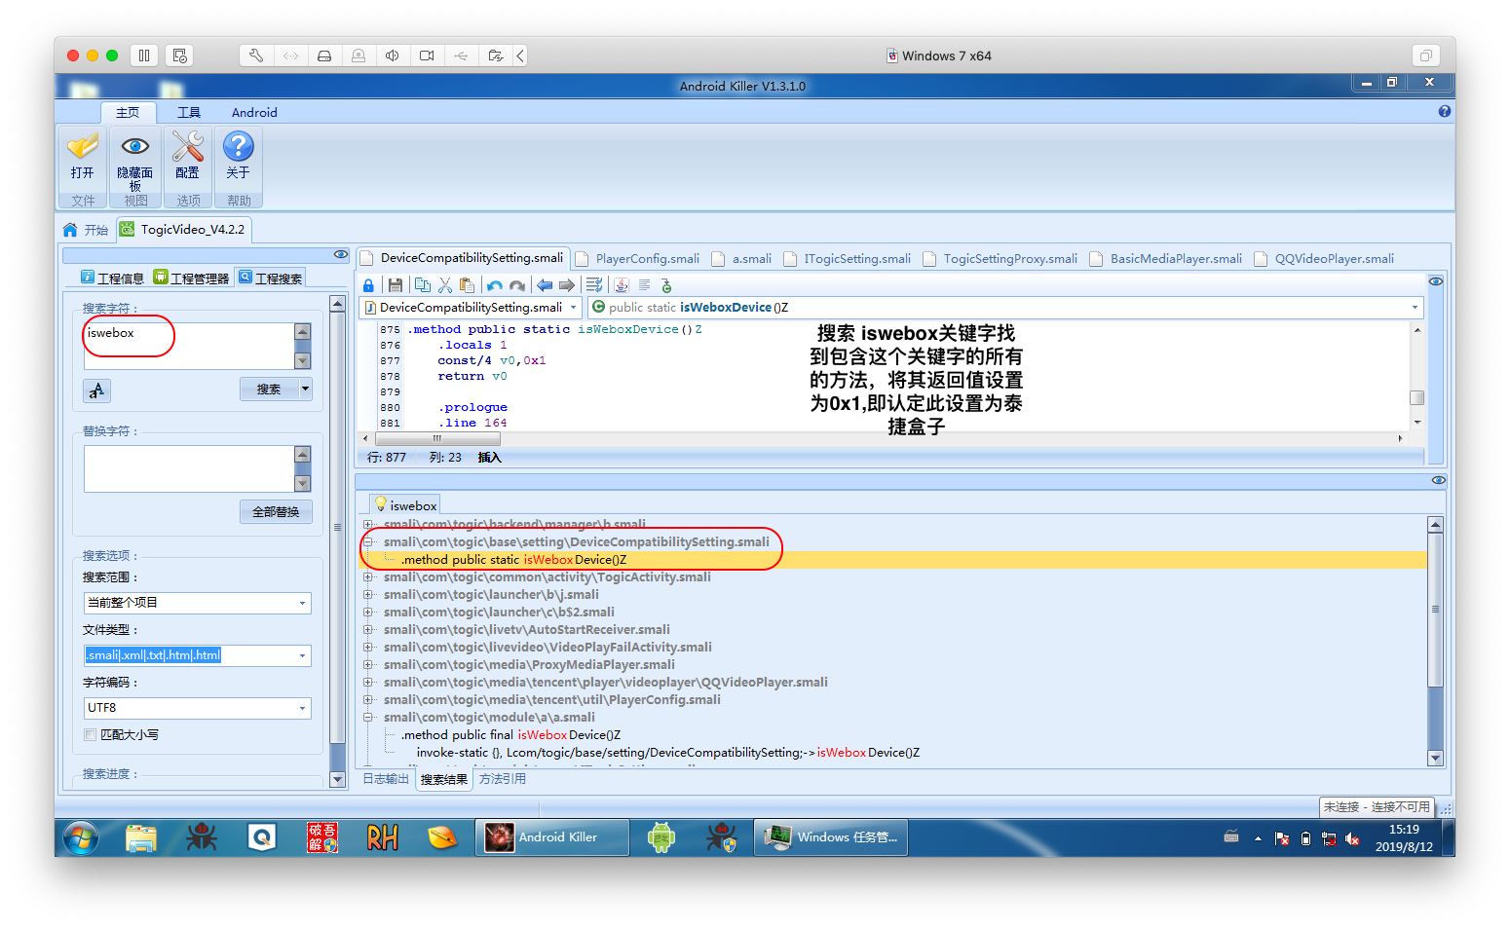Screen dimensions: 1510x929
Task: Collapse the module\a\a.smali result node
Action: coord(368,718)
